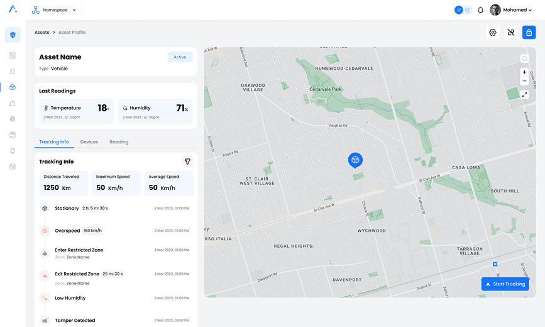Screen dimensions: 545x327
Task: Click the asset marker pin on map
Action: [355, 160]
